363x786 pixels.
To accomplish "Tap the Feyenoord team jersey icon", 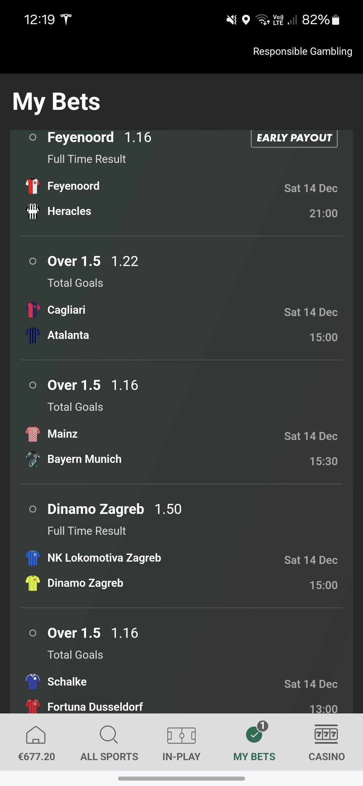I will (x=33, y=186).
